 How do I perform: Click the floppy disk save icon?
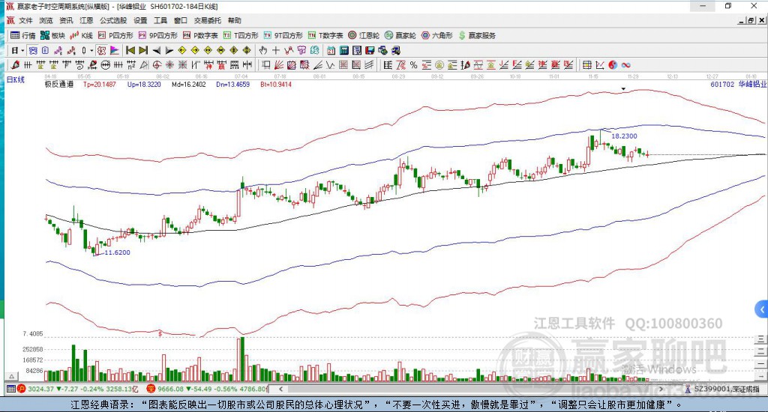pos(370,50)
